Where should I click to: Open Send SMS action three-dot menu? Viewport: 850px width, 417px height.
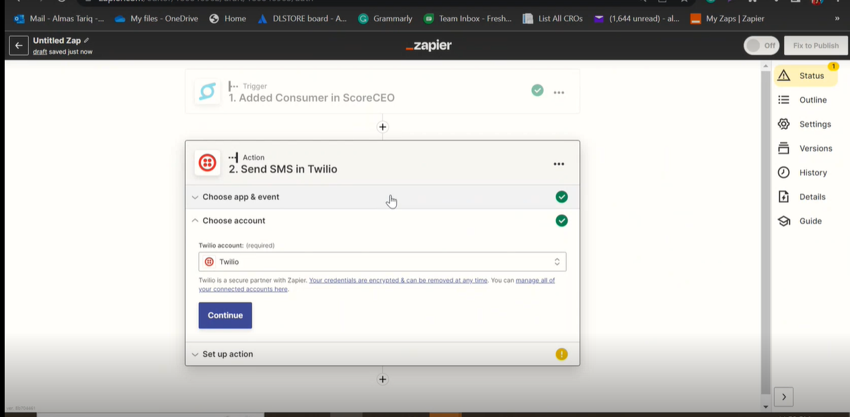[x=559, y=164]
